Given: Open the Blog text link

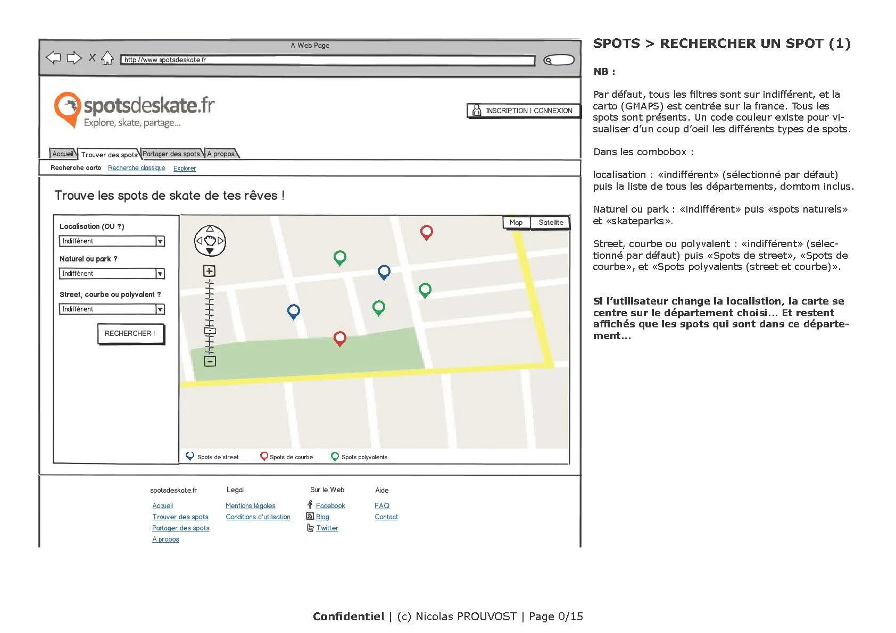Looking at the screenshot, I should (322, 517).
